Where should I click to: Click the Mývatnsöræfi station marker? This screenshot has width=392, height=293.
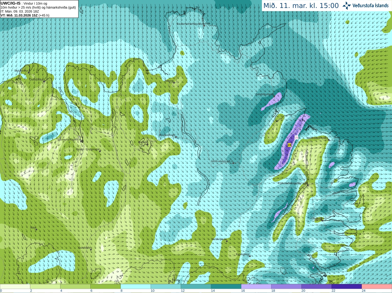coord(176,137)
